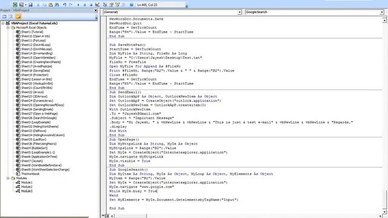The height and width of the screenshot is (218, 388).
Task: Open the Object Browser icon
Action: click(118, 5)
